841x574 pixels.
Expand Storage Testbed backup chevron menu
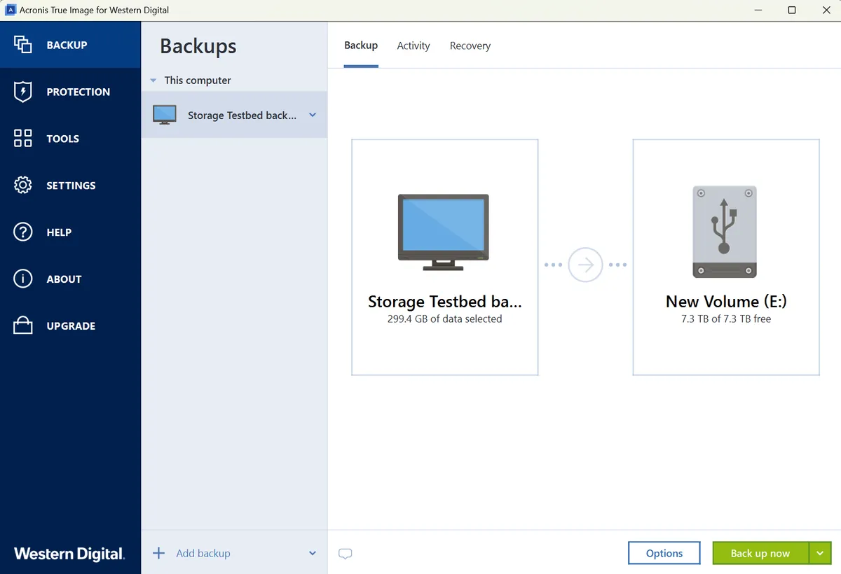coord(313,115)
